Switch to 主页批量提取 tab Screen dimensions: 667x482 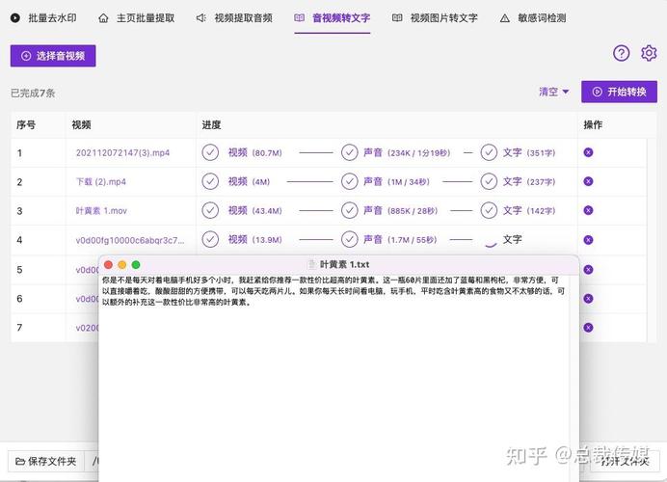137,18
